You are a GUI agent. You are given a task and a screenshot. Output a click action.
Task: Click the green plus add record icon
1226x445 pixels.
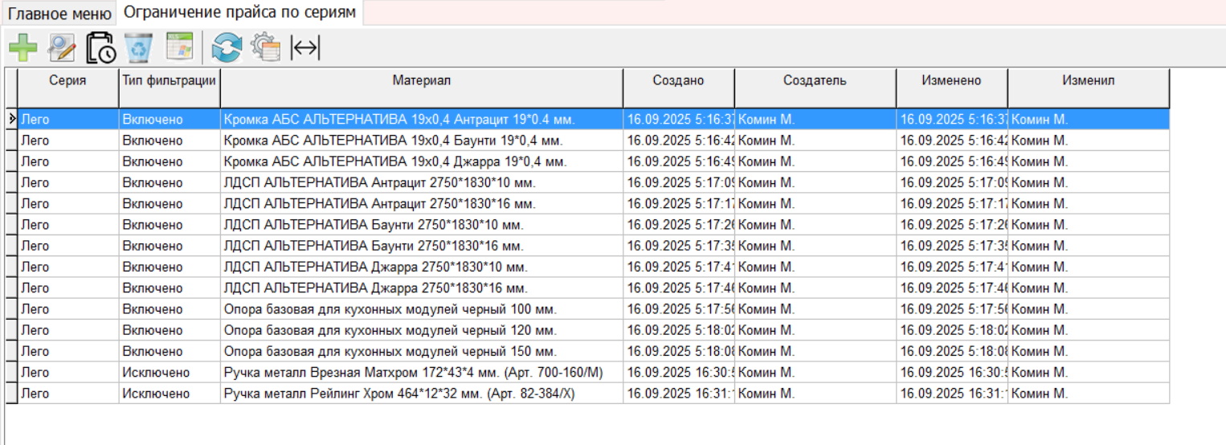[22, 48]
